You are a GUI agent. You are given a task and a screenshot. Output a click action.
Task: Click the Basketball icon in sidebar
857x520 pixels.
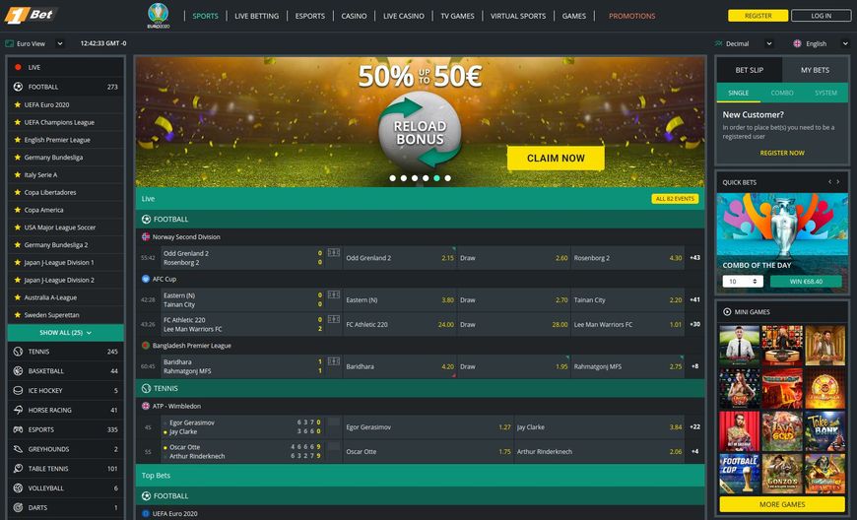(x=18, y=371)
